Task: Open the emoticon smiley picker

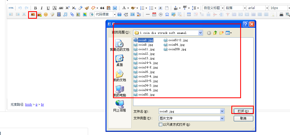Action: (x=46, y=14)
